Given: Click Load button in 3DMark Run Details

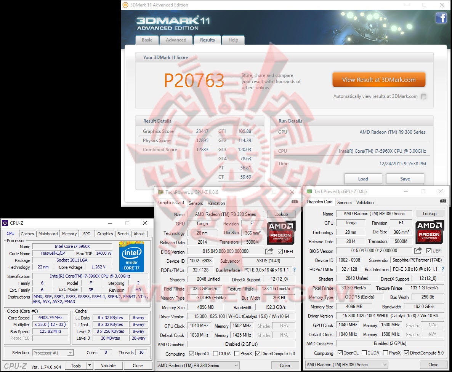Looking at the screenshot, I should pyautogui.click(x=363, y=179).
